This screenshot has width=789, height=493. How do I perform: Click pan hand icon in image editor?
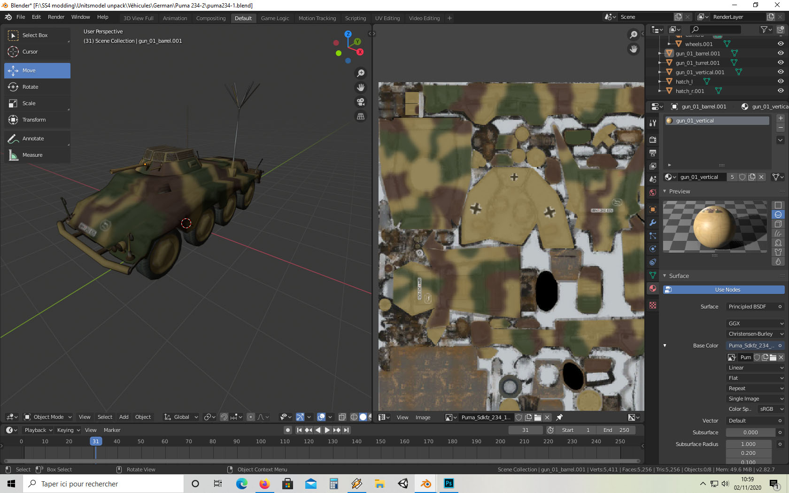tap(634, 49)
